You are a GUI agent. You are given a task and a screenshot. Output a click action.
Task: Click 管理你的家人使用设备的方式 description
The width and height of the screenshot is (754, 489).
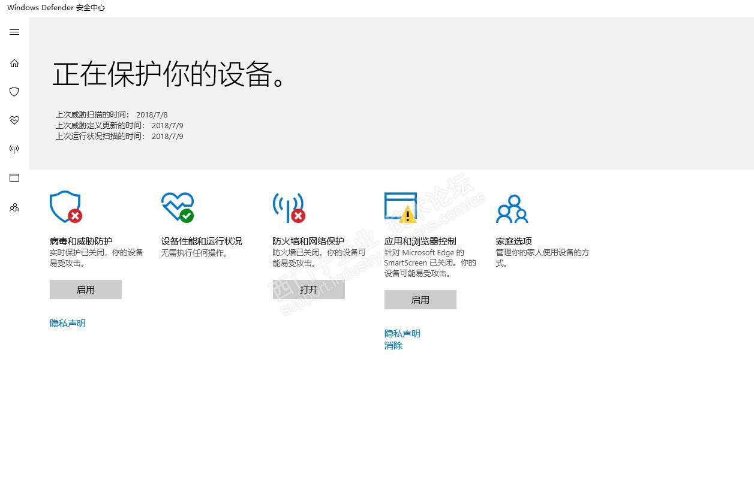click(x=542, y=258)
